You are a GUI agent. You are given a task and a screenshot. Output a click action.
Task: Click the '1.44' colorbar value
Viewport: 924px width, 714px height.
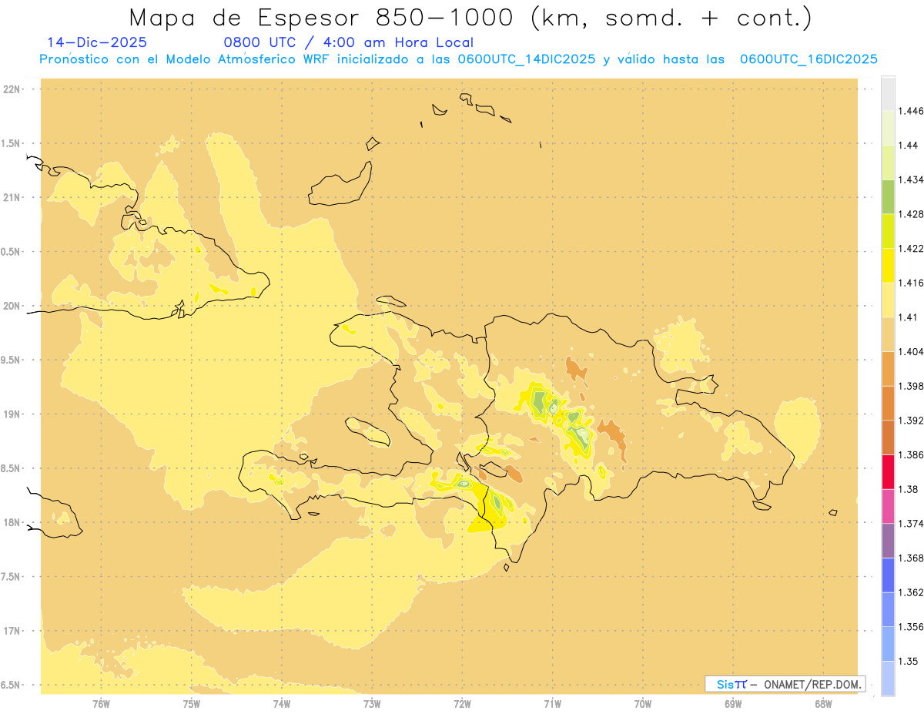point(907,146)
